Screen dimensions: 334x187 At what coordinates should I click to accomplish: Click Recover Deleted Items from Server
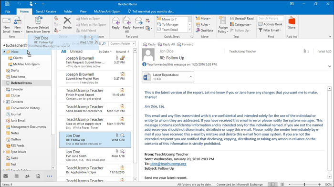[38, 25]
